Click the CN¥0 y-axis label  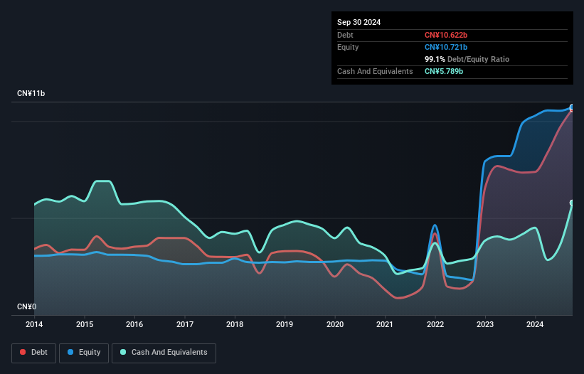pos(27,306)
